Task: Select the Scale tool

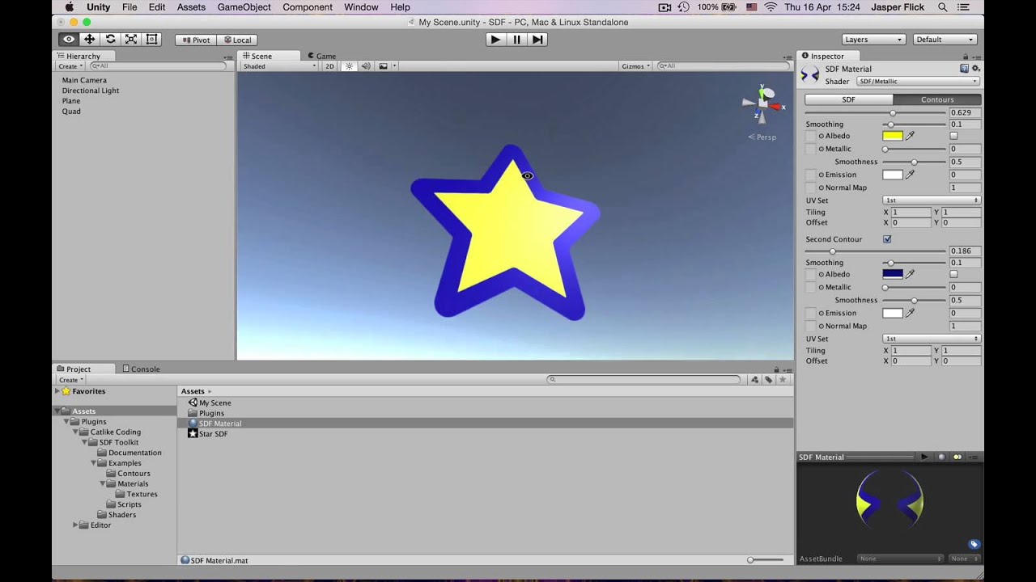Action: coord(129,38)
